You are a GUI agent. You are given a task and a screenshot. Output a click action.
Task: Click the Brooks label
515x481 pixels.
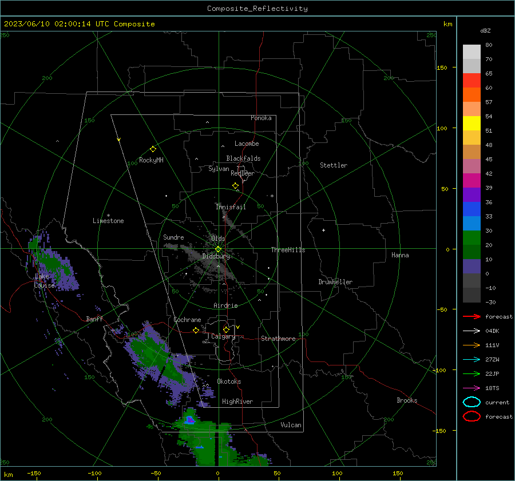pos(407,400)
